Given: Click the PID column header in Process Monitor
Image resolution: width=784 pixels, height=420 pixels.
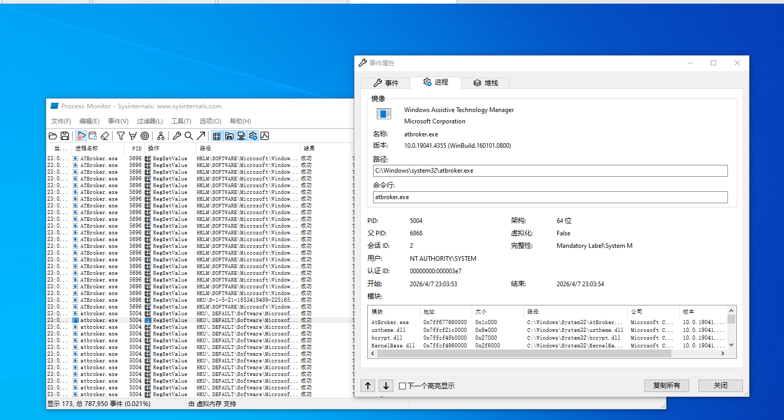Looking at the screenshot, I should coord(134,148).
